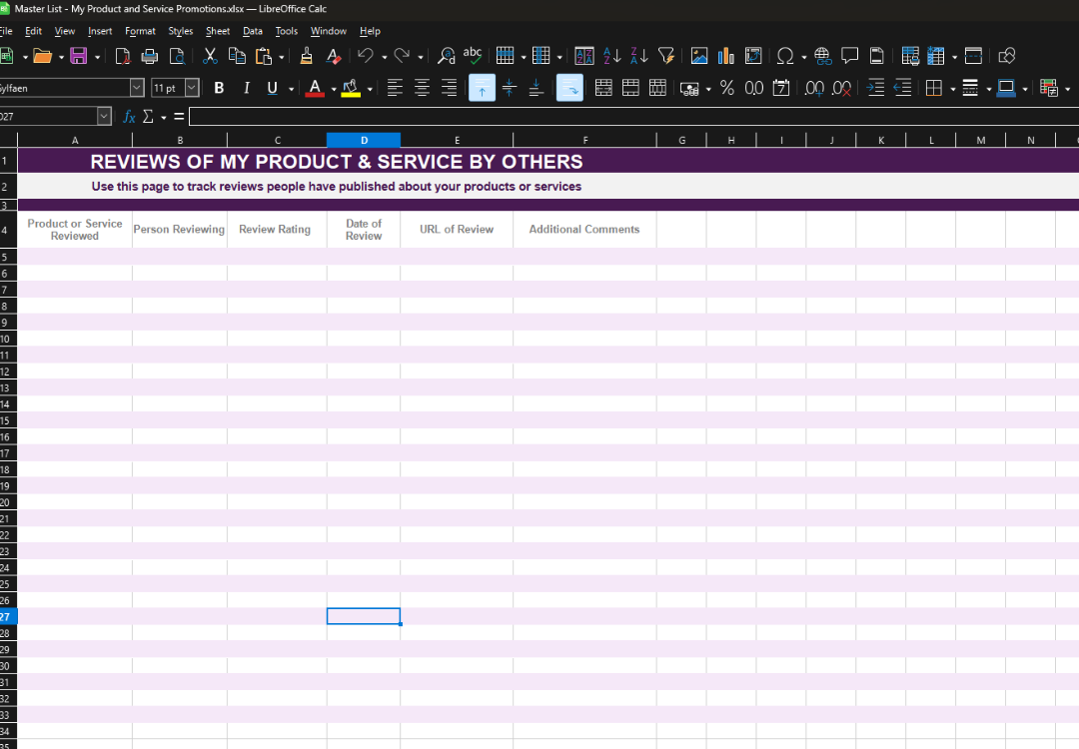
Task: Open headers and footers
Action: point(877,56)
